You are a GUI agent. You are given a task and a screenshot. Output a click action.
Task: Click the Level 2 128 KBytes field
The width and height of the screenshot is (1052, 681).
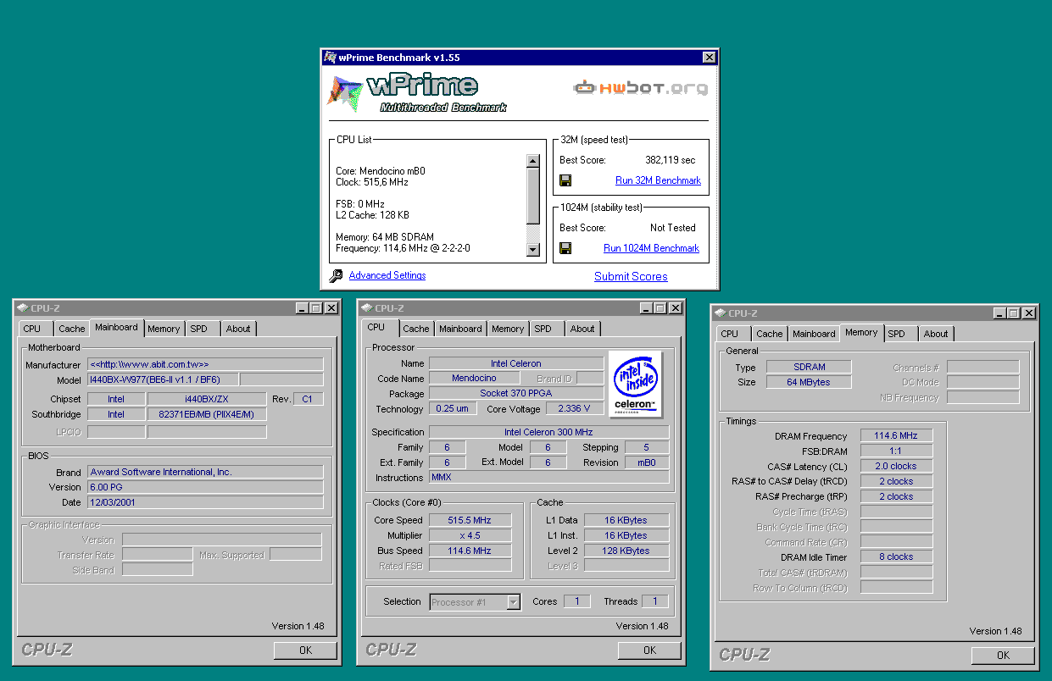click(626, 551)
